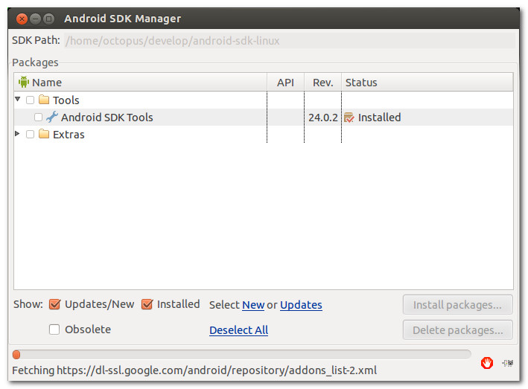
Task: Sort packages by the API column header
Action: 285,82
